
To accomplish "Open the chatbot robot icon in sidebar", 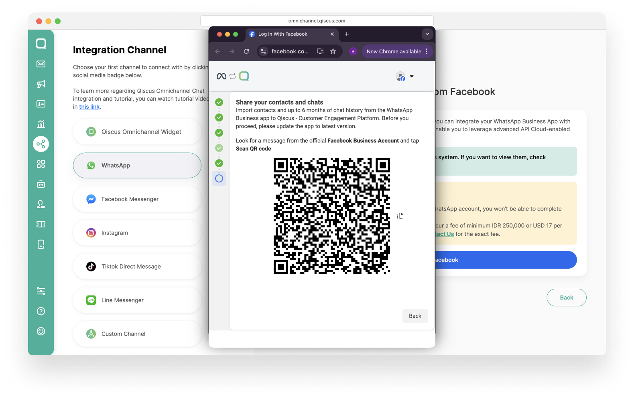I will pos(41,184).
